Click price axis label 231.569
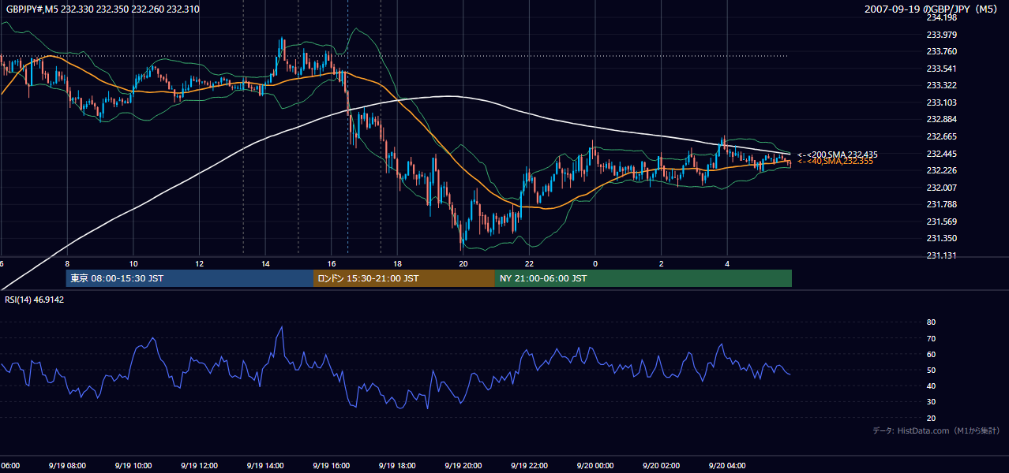 coord(941,222)
